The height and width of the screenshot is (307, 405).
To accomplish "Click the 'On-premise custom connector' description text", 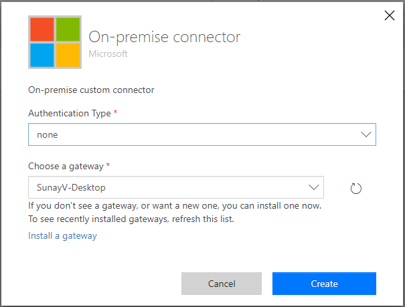I will tap(91, 89).
